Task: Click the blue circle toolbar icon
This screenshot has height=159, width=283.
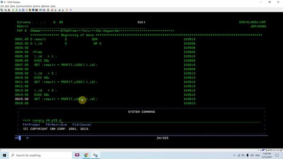Action: 23,10
